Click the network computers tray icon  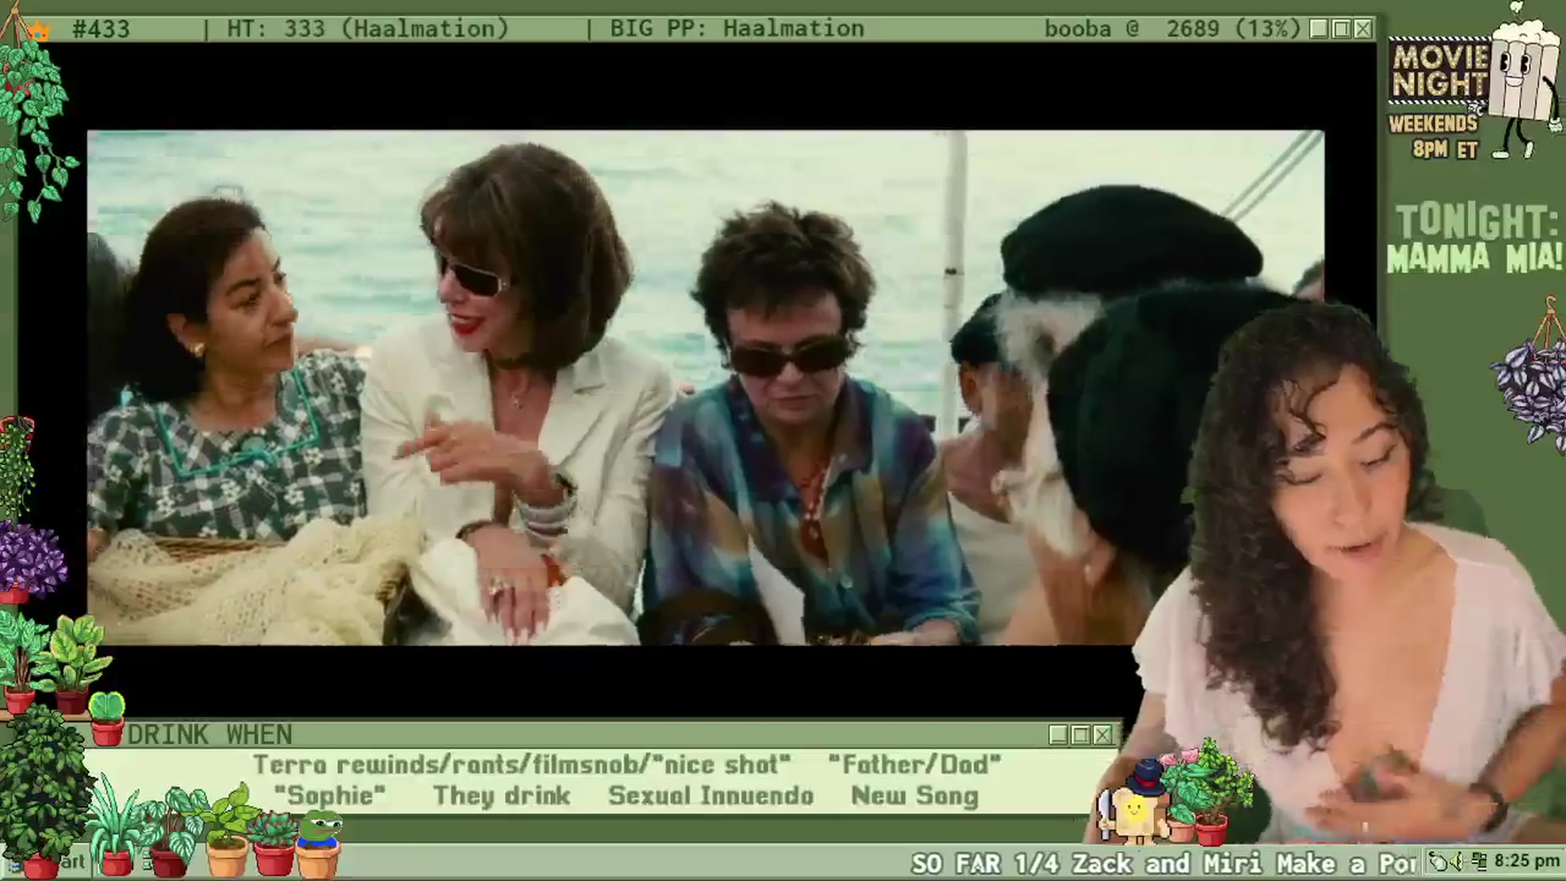point(1480,861)
